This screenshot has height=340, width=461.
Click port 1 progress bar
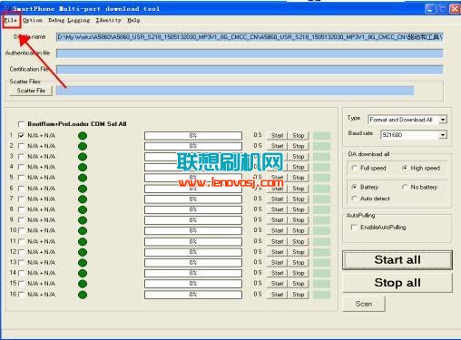point(193,136)
